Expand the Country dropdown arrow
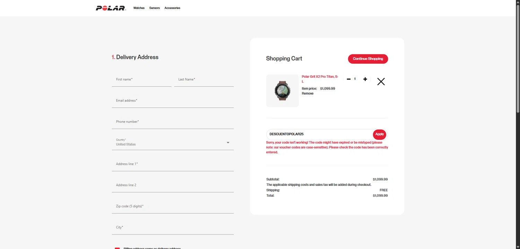The image size is (520, 249). [x=228, y=143]
